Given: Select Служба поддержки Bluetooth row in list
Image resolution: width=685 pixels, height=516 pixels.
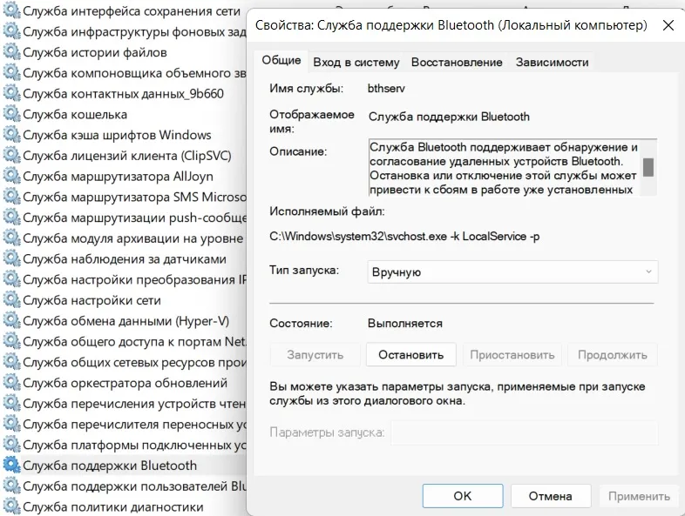Looking at the screenshot, I should tap(124, 466).
